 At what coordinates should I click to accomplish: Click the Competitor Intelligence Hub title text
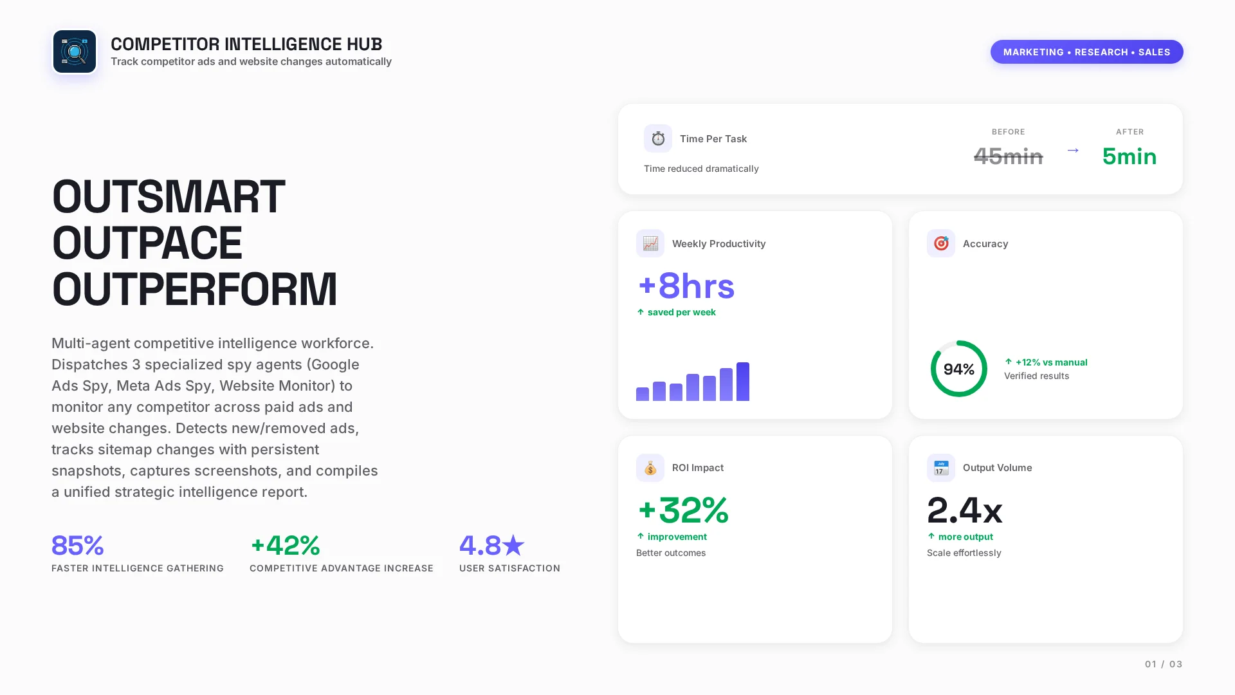coord(246,44)
